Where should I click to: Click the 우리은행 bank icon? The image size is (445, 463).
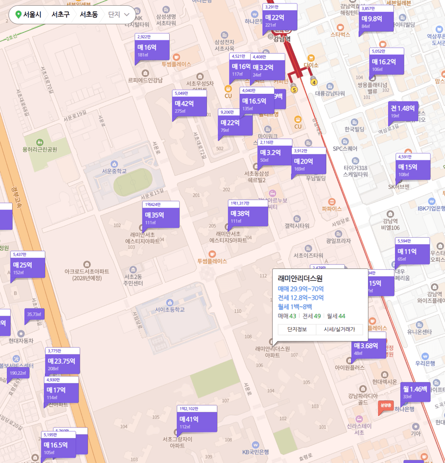425,356
